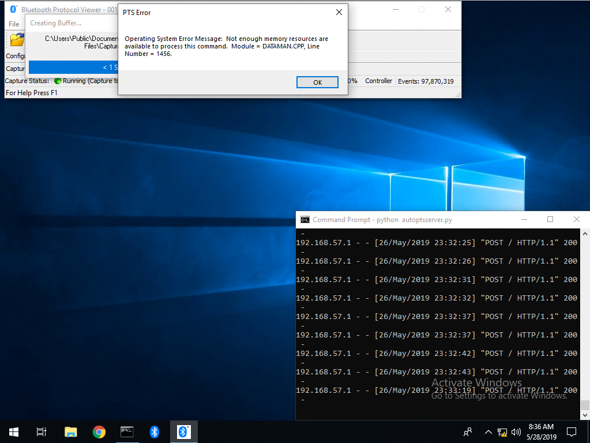590x443 pixels.
Task: Select the Bluetooth icon in the taskbar
Action: [x=155, y=431]
